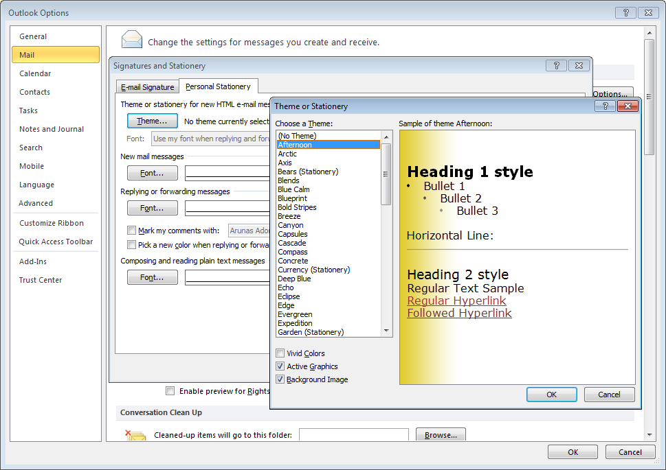Open Search options category
Screen dimensions: 666x470
[56, 148]
